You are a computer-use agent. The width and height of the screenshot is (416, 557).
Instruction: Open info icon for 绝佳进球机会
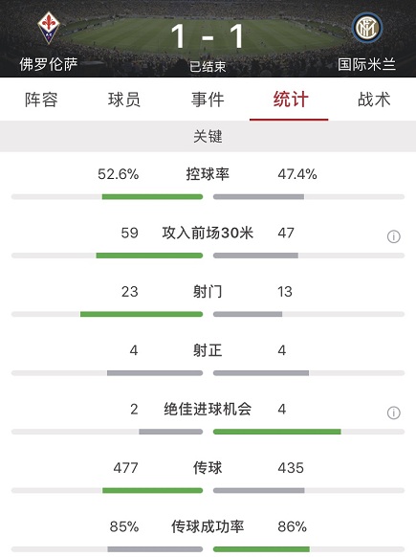(393, 412)
